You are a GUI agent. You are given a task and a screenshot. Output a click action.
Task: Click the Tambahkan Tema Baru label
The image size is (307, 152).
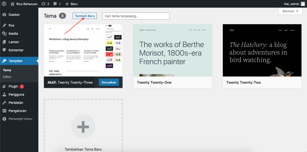[83, 149]
